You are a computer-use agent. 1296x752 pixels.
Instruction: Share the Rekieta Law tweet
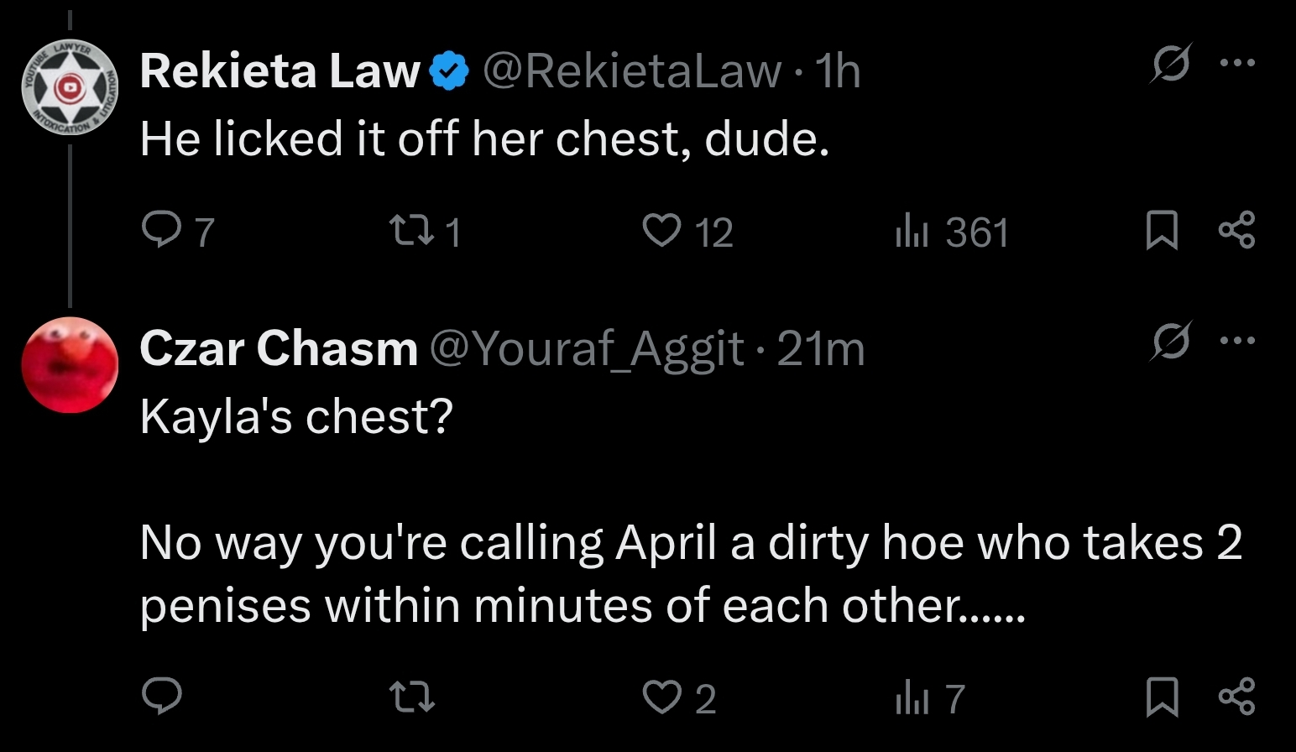pos(1237,230)
